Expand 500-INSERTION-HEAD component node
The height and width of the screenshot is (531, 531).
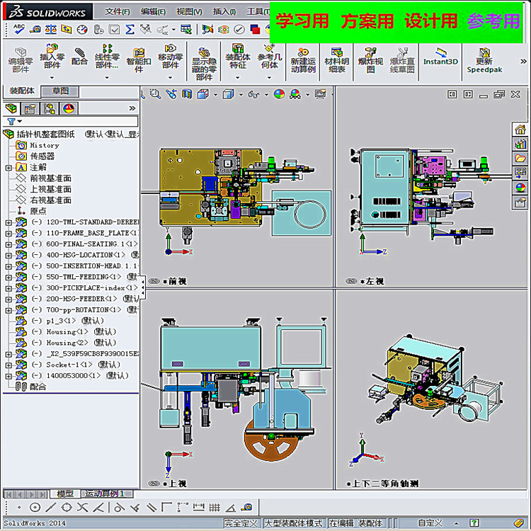pos(8,266)
